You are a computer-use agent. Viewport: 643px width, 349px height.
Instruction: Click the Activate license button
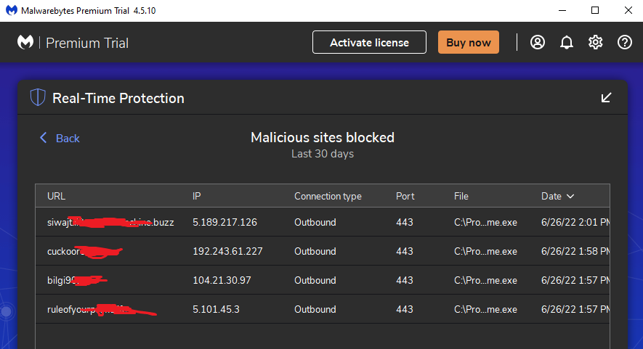point(369,42)
